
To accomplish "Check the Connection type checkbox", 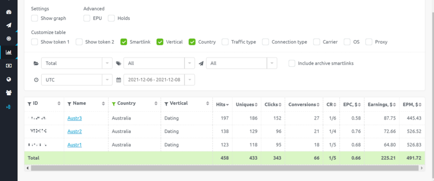I will (265, 42).
